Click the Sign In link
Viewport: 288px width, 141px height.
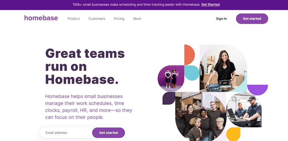(221, 18)
